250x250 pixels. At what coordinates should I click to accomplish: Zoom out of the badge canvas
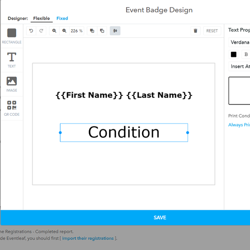(x=64, y=31)
